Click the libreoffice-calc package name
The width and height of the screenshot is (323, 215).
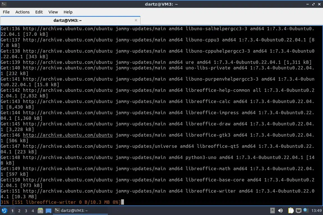[x=208, y=101]
